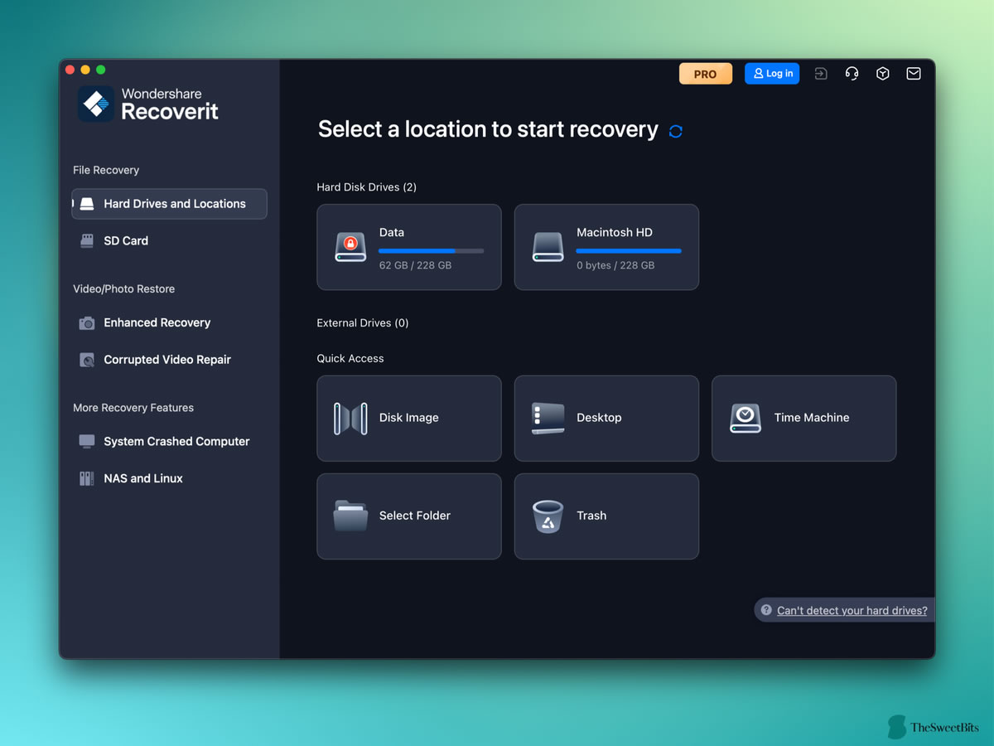Open the Can't detect your hard drives link
The height and width of the screenshot is (746, 994).
point(852,610)
